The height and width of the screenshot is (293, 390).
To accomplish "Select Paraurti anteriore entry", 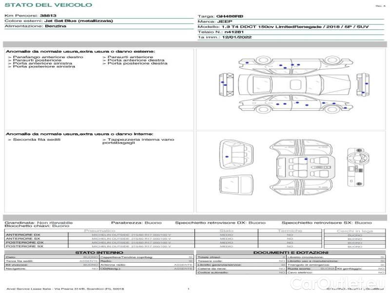I will pos(128,57).
